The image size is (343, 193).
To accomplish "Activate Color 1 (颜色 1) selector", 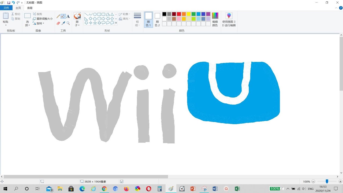I will tap(148, 20).
